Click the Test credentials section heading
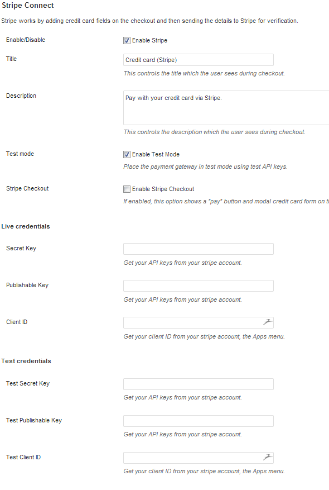This screenshot has height=490, width=329. tap(26, 361)
